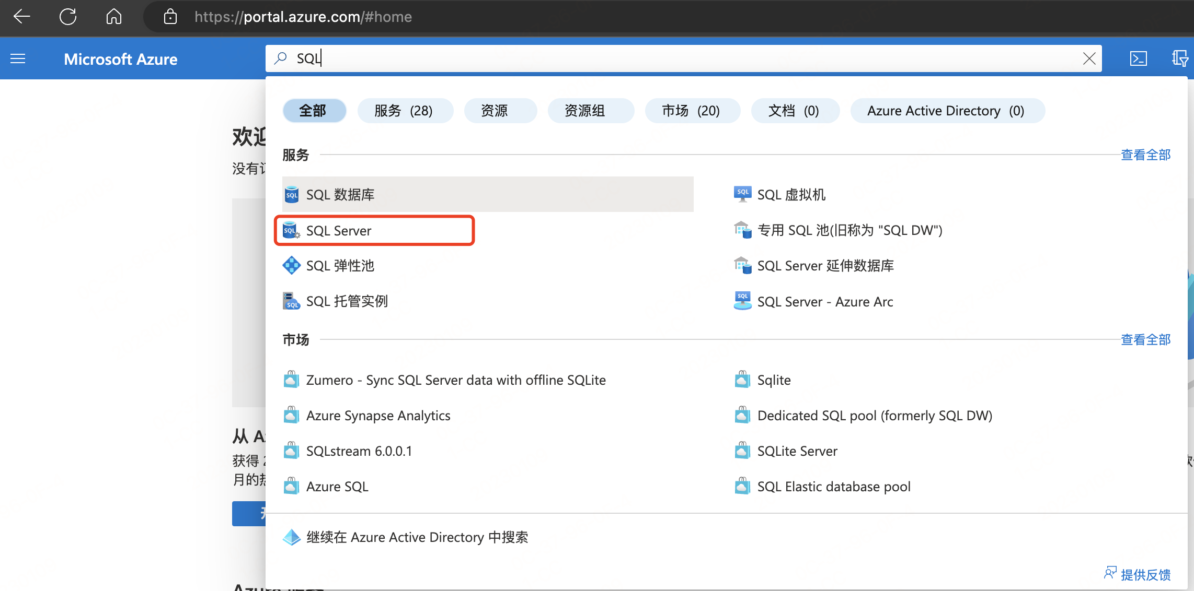View all services via 查看全部 link
Image resolution: width=1194 pixels, height=591 pixels.
click(x=1145, y=155)
